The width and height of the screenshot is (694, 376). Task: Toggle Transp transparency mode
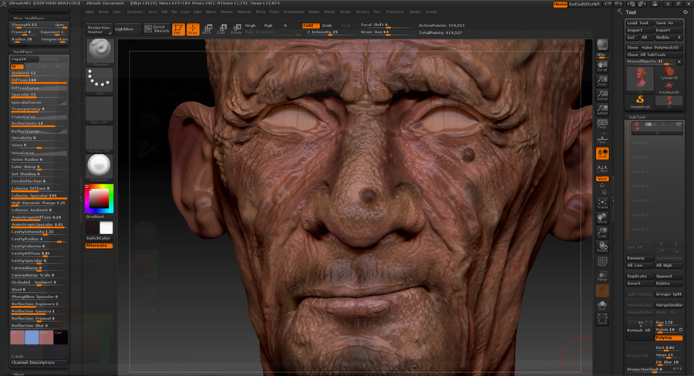[x=602, y=276]
